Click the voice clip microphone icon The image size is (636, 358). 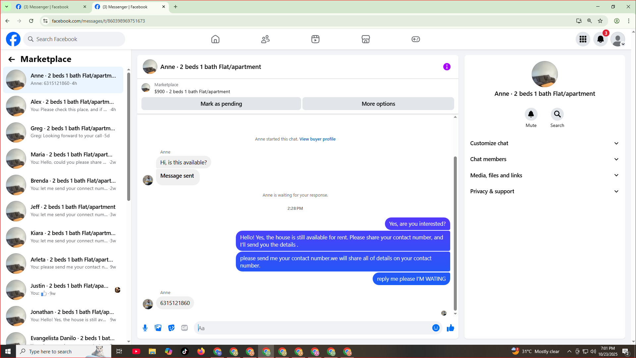click(145, 328)
